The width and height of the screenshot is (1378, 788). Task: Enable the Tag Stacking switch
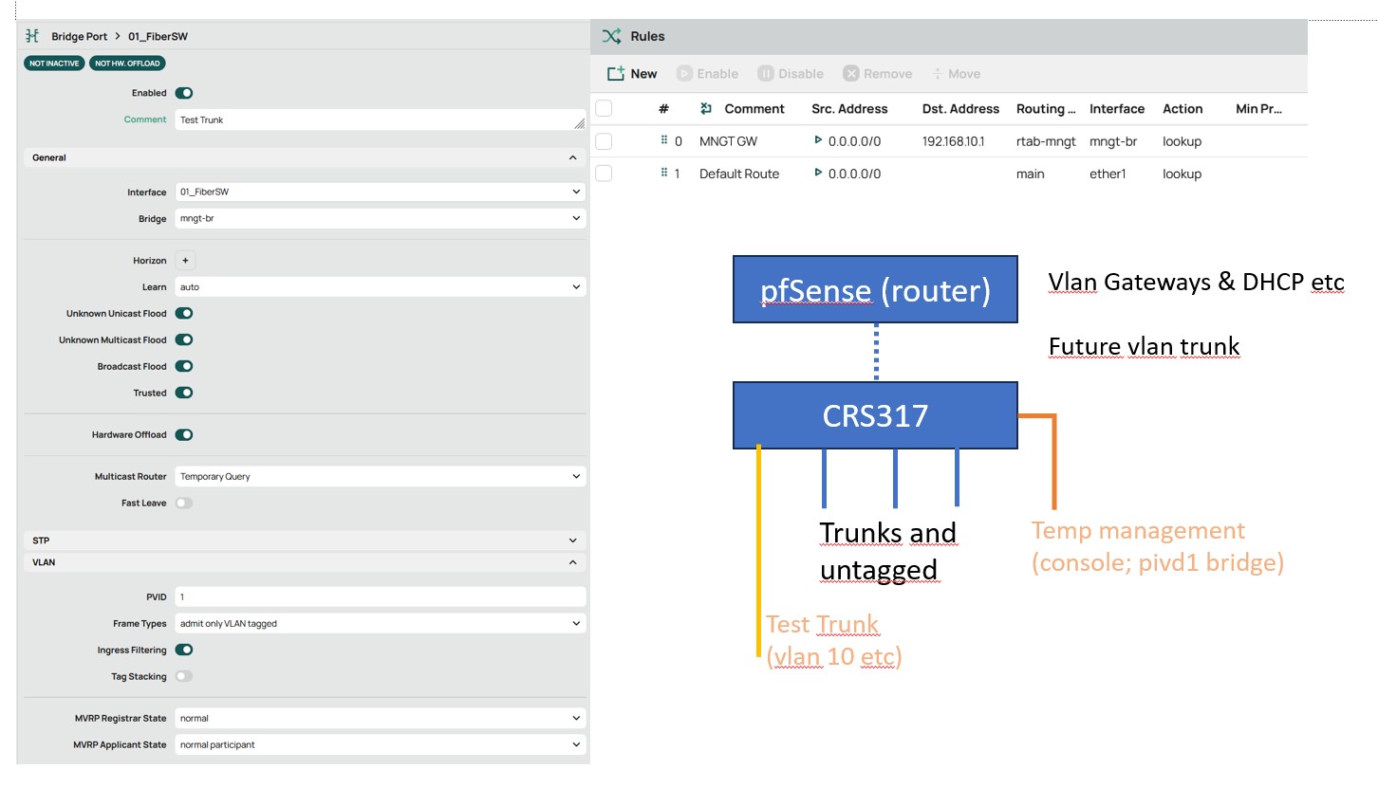pyautogui.click(x=184, y=676)
